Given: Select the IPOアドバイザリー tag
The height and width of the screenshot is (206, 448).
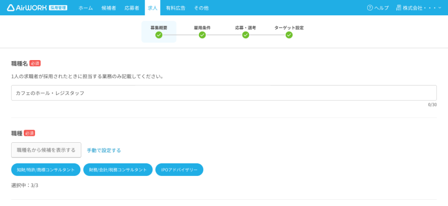Looking at the screenshot, I should [x=180, y=170].
